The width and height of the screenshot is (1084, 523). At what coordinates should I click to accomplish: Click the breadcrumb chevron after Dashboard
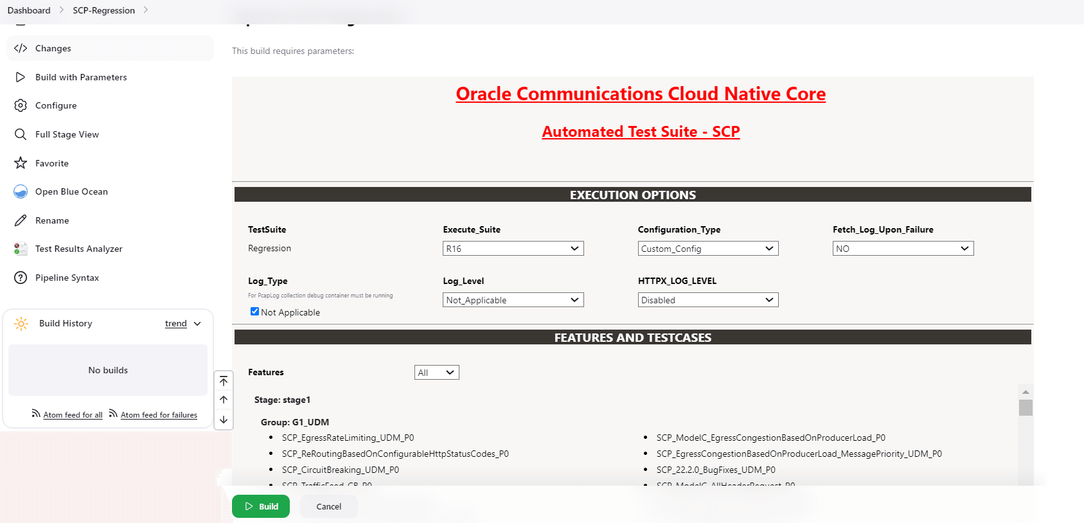pos(62,10)
